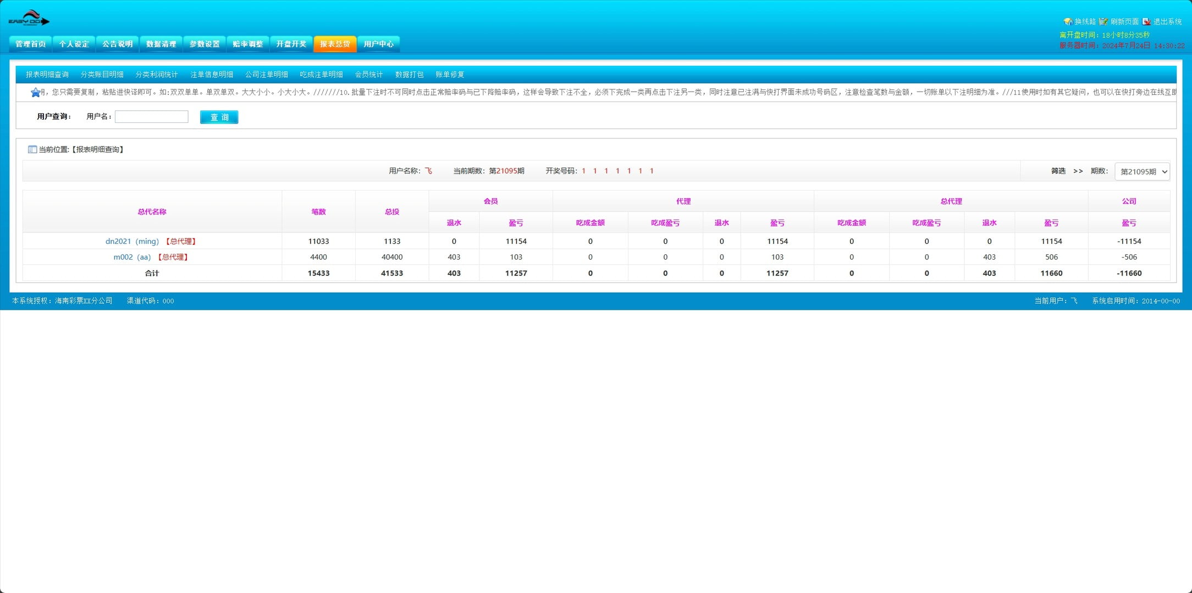This screenshot has width=1192, height=593.
Task: Switch to the 赔率调整 tab
Action: coord(247,44)
